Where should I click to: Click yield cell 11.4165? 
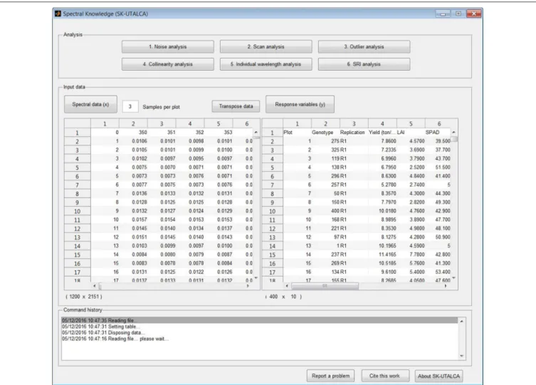382,255
